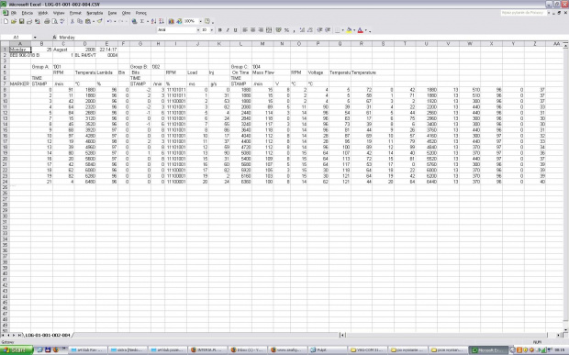569x355 pixels.
Task: Cut the selection with the scissors icon
Action: tap(73, 21)
